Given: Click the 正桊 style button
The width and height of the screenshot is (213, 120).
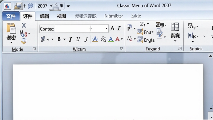Looking at the screenshot, I should point(161,25).
